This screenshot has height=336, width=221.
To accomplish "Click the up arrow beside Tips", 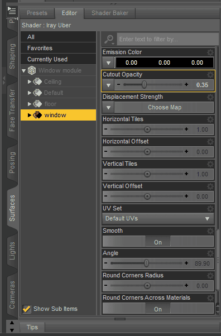I will tap(12, 323).
